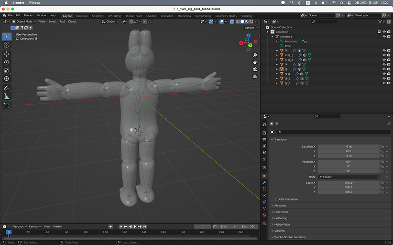Hide the 다리_1 mesh in viewport
Image resolution: width=393 pixels, height=245 pixels.
[384, 55]
